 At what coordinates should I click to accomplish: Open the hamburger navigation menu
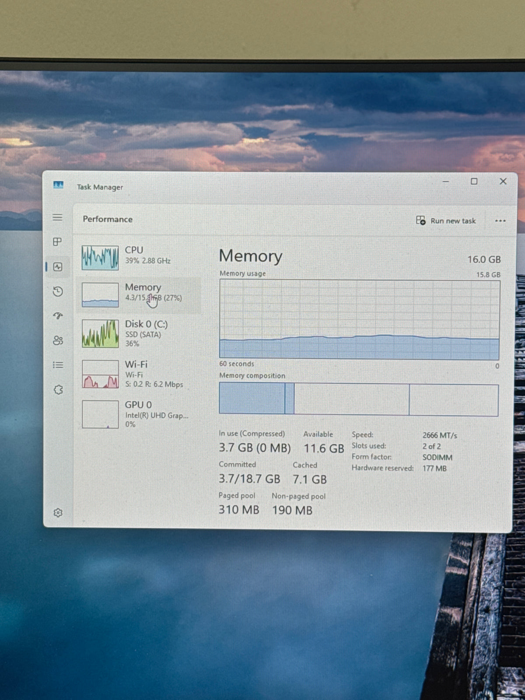57,217
